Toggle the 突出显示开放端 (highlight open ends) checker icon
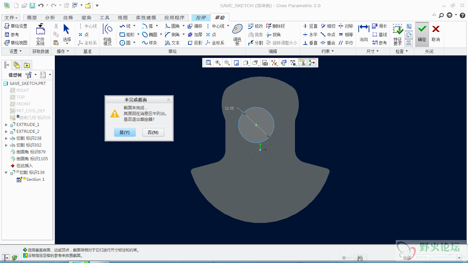 coord(409,35)
